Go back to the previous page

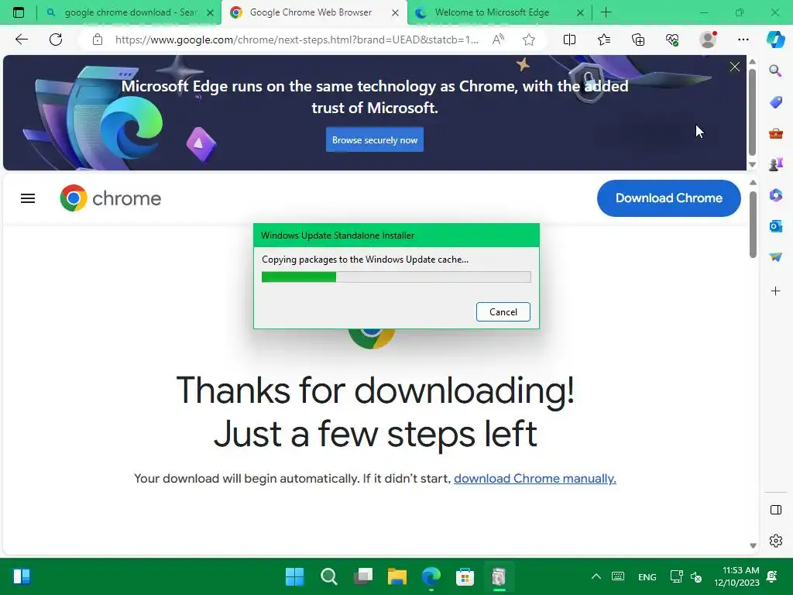[22, 40]
